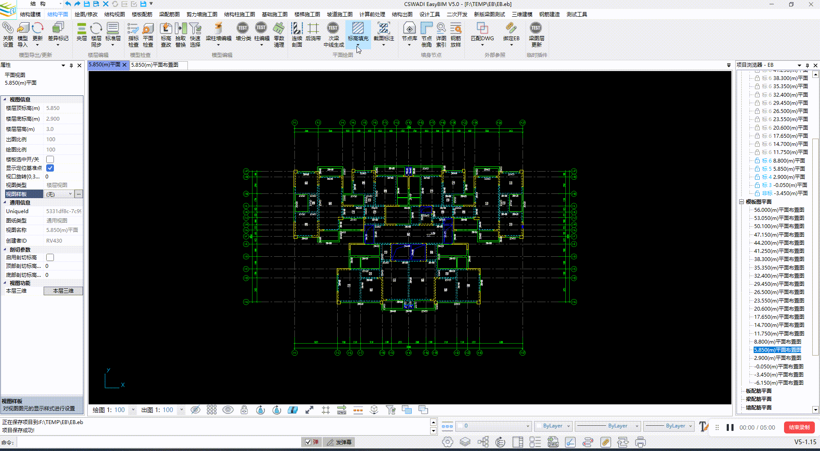Click the printer icon in bottom toolbar

point(640,442)
